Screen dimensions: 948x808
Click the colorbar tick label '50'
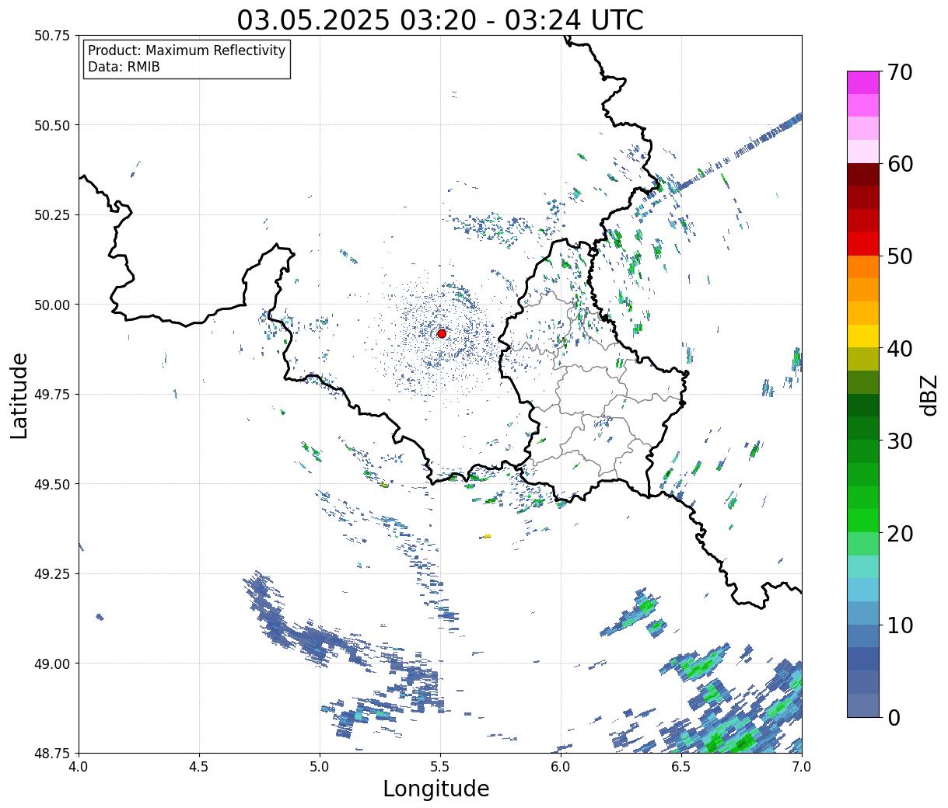click(x=900, y=256)
